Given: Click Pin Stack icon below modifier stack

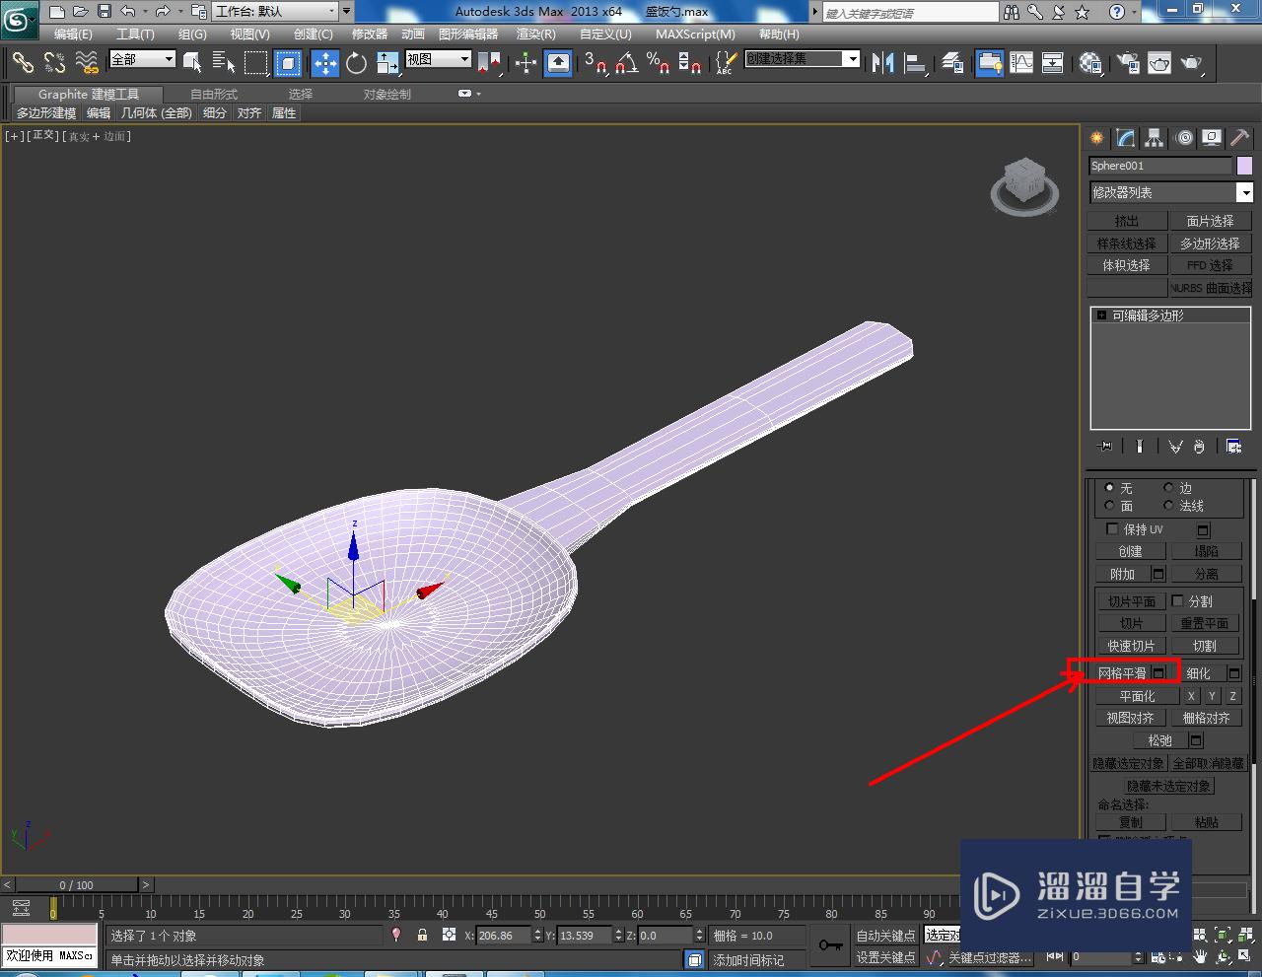Looking at the screenshot, I should (1105, 447).
